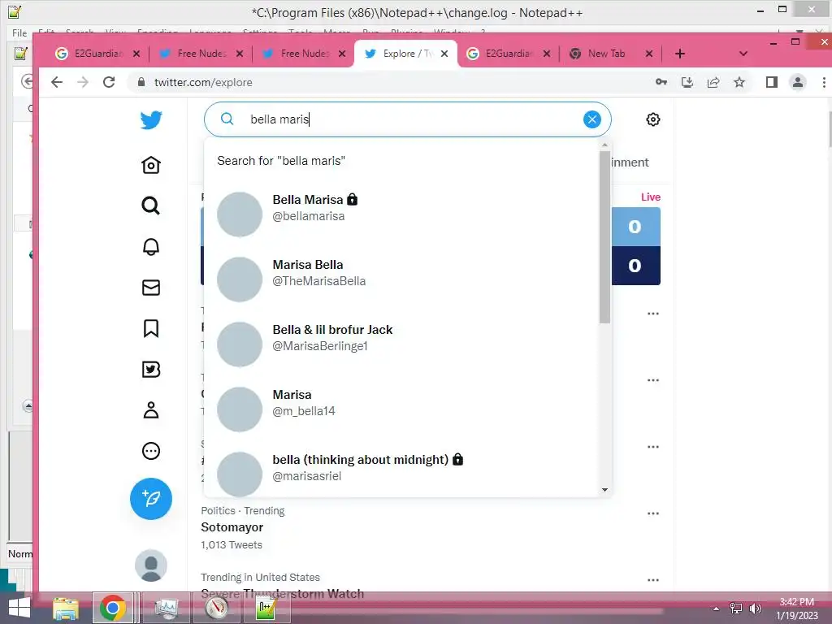This screenshot has height=624, width=832.
Task: Open Explore magnifier icon in sidebar
Action: tap(151, 206)
